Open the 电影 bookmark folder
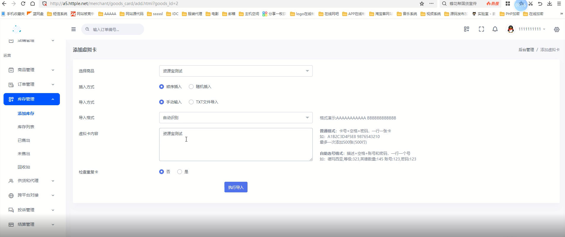 tap(212, 14)
